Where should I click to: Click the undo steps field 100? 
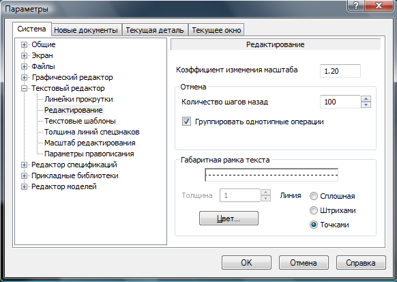pyautogui.click(x=340, y=102)
